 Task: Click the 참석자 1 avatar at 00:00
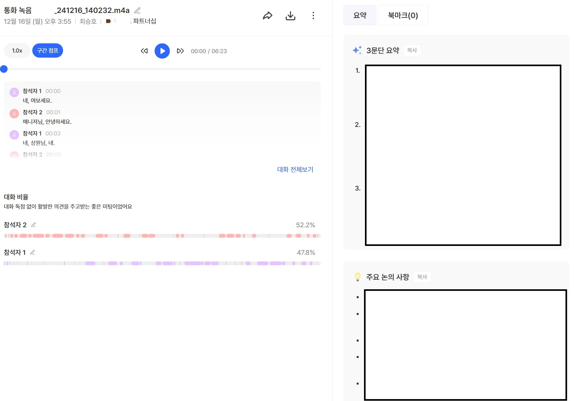[x=14, y=92]
